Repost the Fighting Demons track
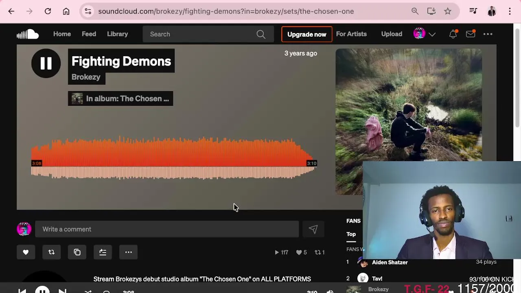 coord(51,252)
